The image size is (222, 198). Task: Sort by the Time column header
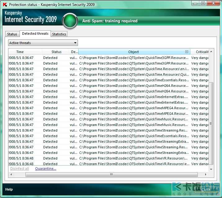point(25,52)
